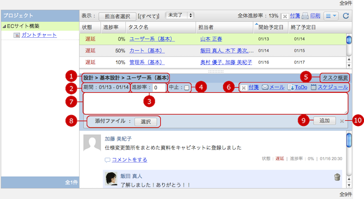Screen dimensions: 364x199
Task: Click 飯田 真人 commenter name
Action: 131,176
